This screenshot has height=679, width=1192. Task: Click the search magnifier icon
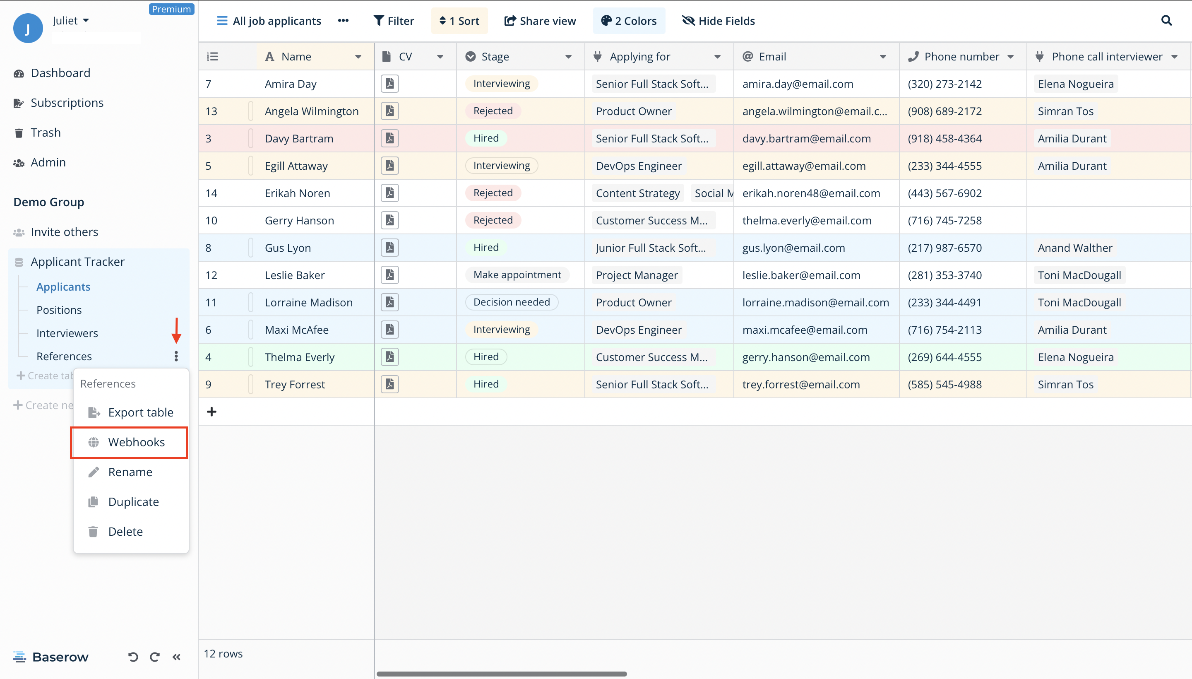[x=1166, y=21]
